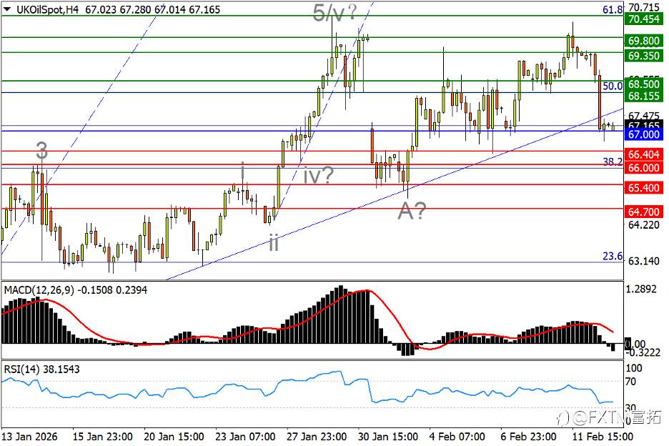The image size is (669, 446).
Task: Click the 64.220 price axis value
Action: coord(644,224)
